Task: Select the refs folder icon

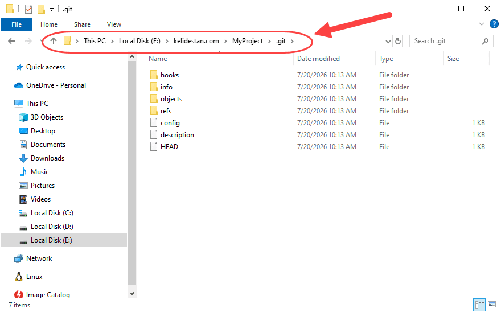Action: pos(154,110)
